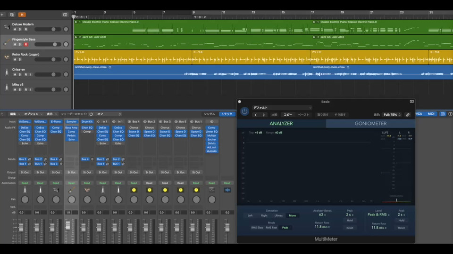Click the duplicate track icon
453x254 pixels.
pos(12,15)
